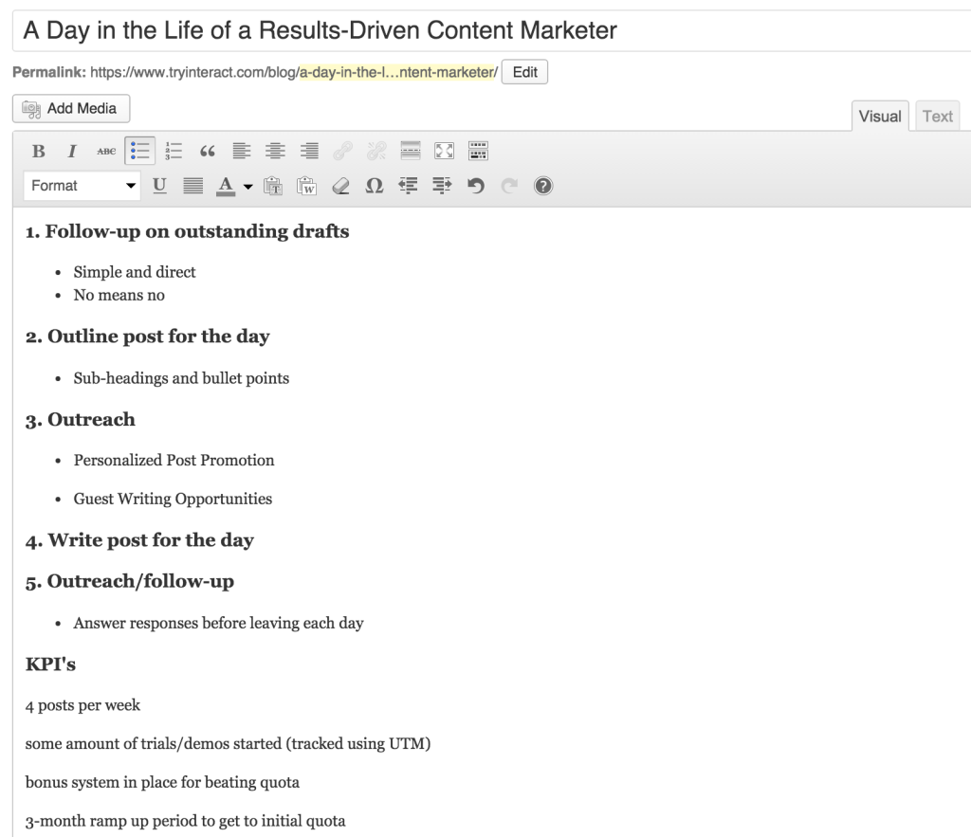Click bullet 'Personalized Post Promotion'
971x837 pixels.
pos(174,461)
